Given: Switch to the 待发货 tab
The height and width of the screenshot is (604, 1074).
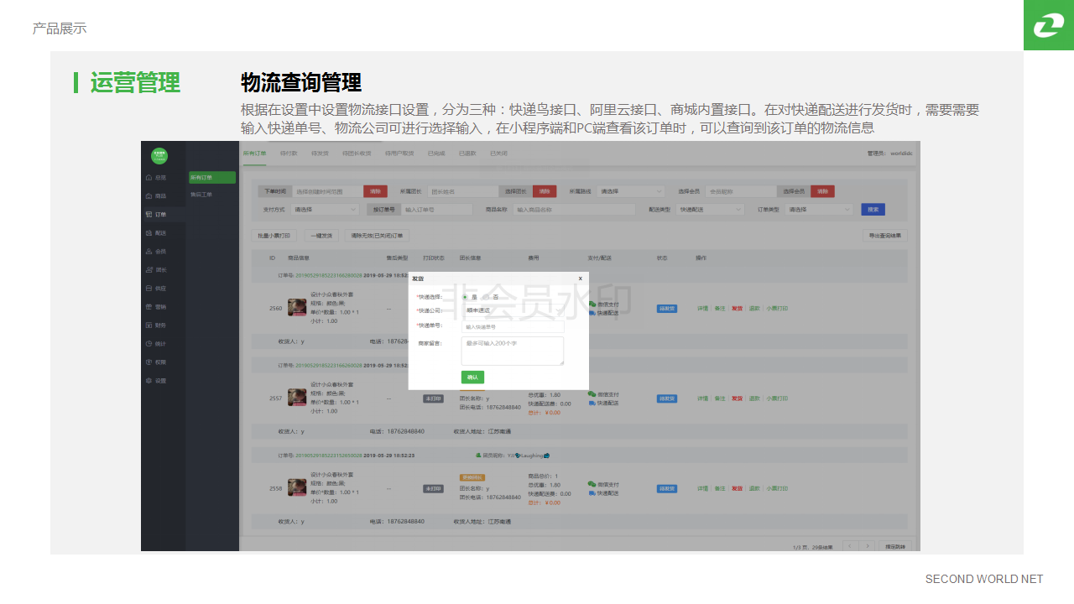Looking at the screenshot, I should (x=320, y=154).
